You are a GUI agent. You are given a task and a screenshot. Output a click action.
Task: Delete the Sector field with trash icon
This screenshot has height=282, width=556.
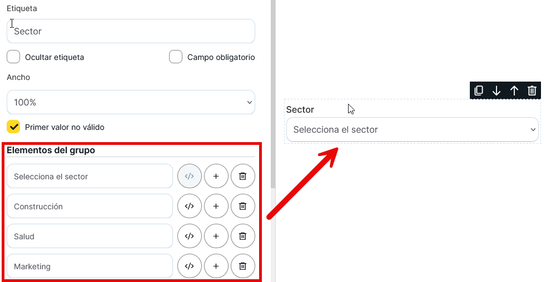[532, 90]
